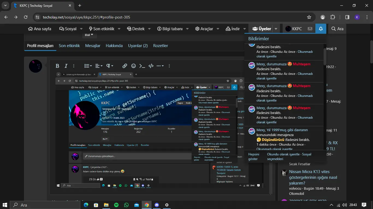Launch Microsoft Edge from the taskbar

click(86, 205)
